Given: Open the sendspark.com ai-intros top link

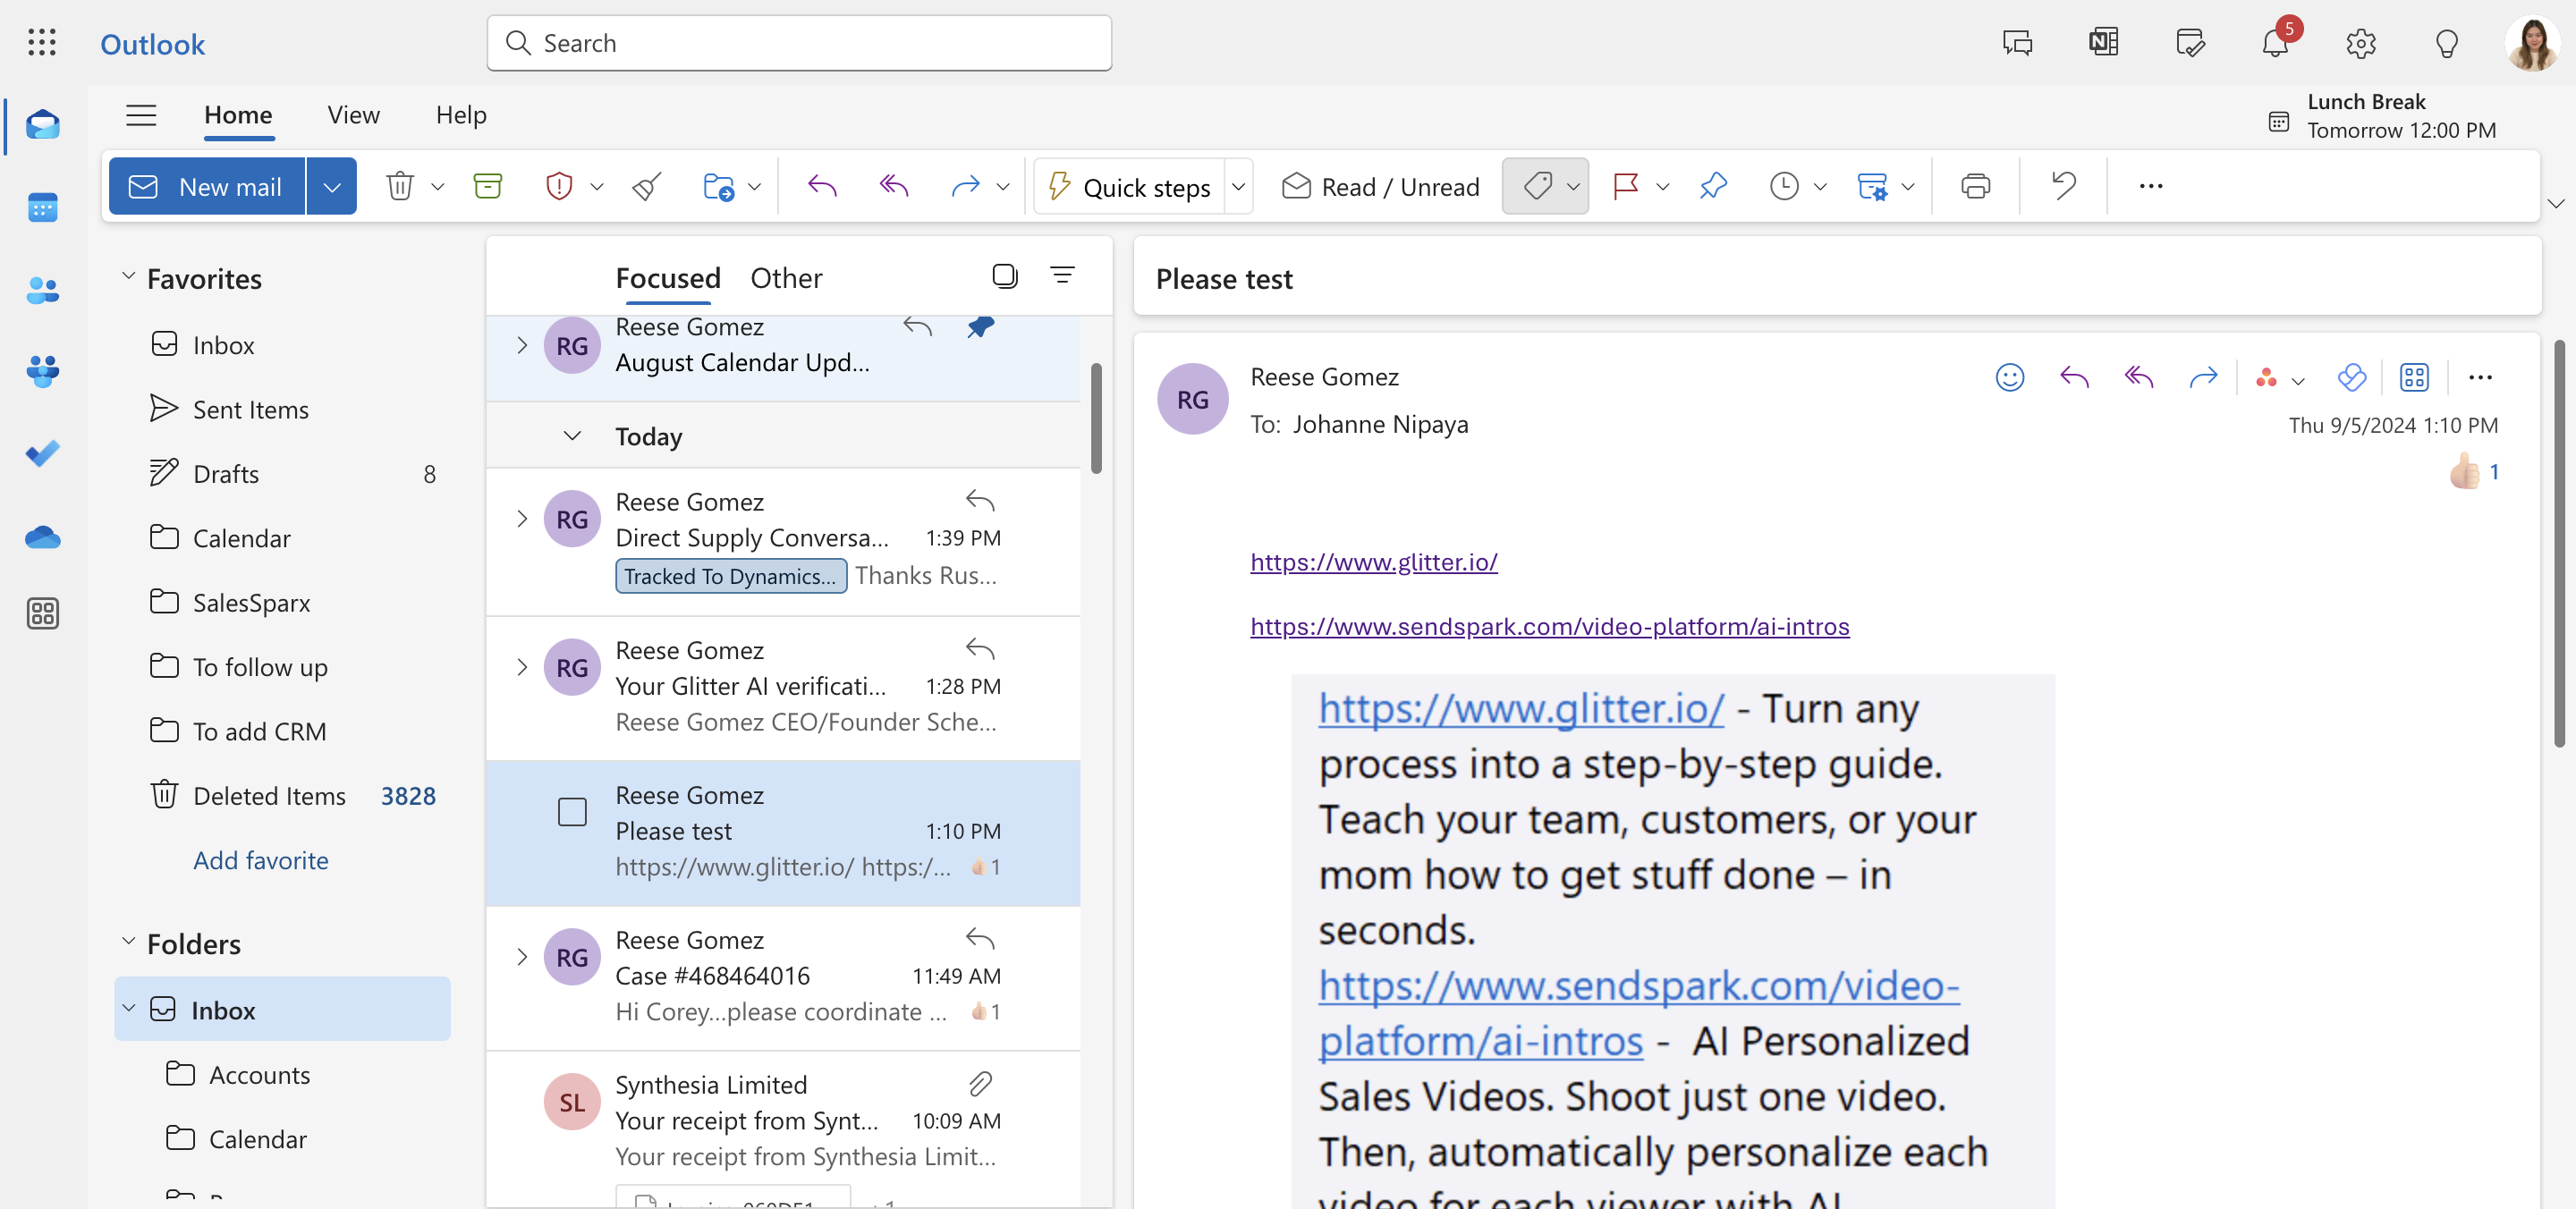Looking at the screenshot, I should [x=1550, y=626].
